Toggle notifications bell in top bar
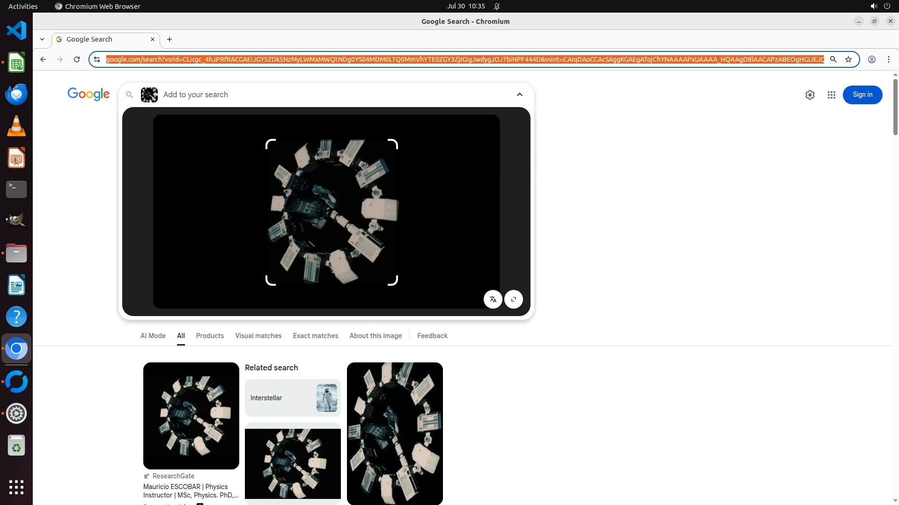899x505 pixels. (x=497, y=6)
